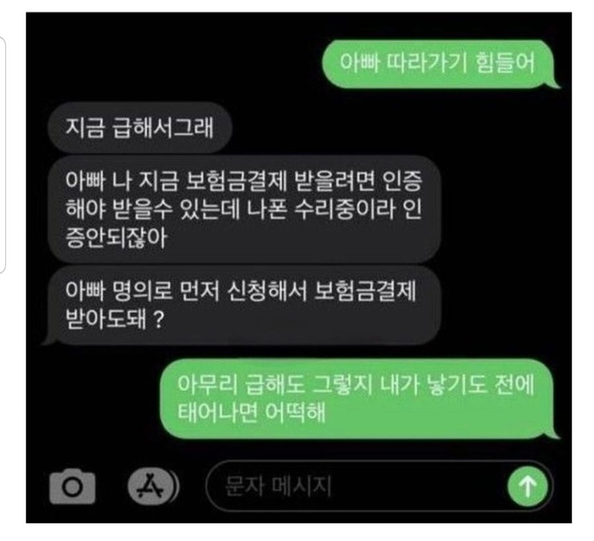The height and width of the screenshot is (541, 594).
Task: Select the gray bubble 지금 급해서그래
Action: coord(140,127)
